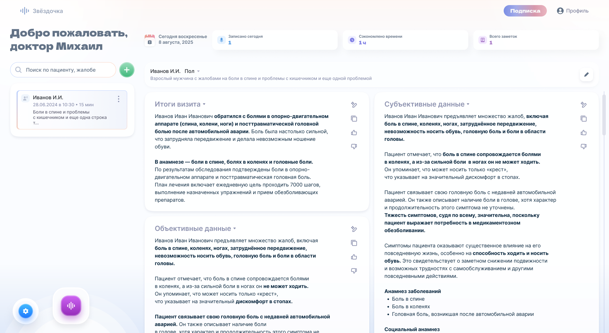Image resolution: width=609 pixels, height=333 pixels.
Task: Click the patient summary line under Иванов И.И.
Action: pyautogui.click(x=261, y=78)
